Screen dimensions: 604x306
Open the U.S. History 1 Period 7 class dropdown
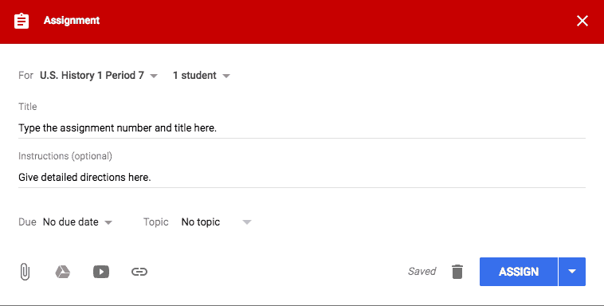coord(99,76)
